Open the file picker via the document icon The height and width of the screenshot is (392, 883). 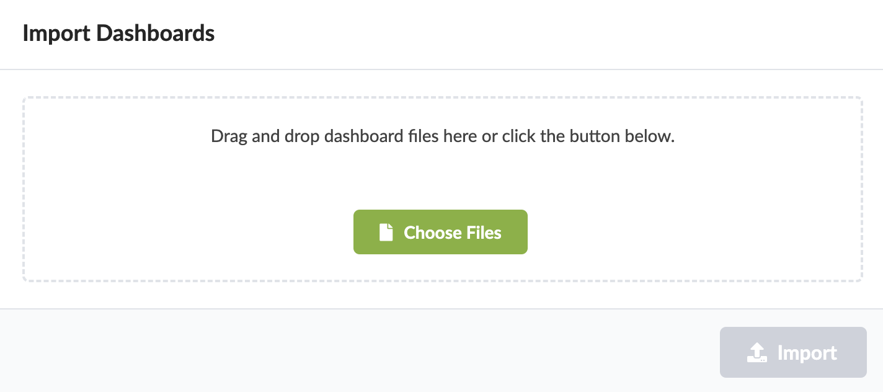click(x=386, y=233)
